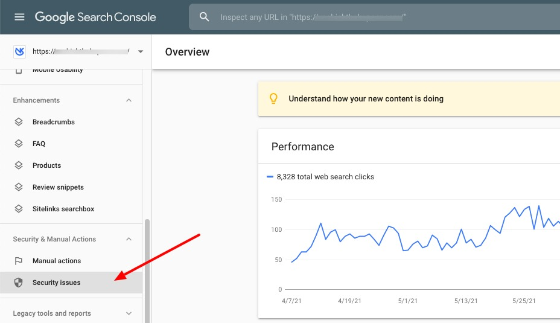Click the Sitelinks searchbox layers icon
560x323 pixels.
coord(19,209)
